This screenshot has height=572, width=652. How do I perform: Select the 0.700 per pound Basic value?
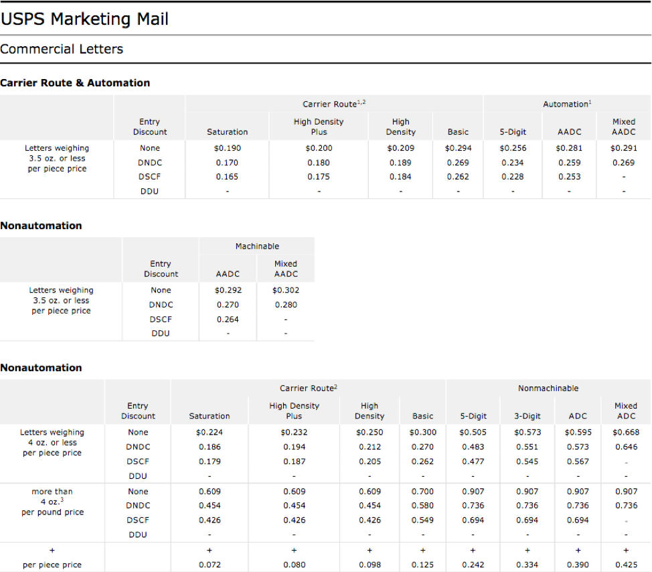[x=422, y=492]
